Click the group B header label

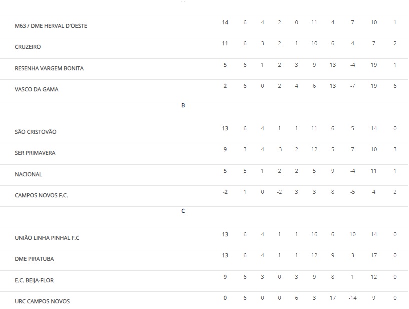pos(183,105)
